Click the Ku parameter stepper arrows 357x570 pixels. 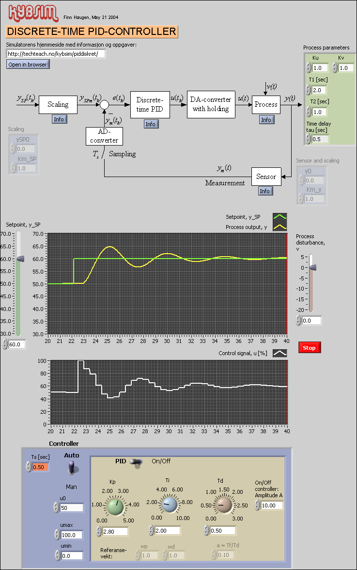[x=308, y=68]
